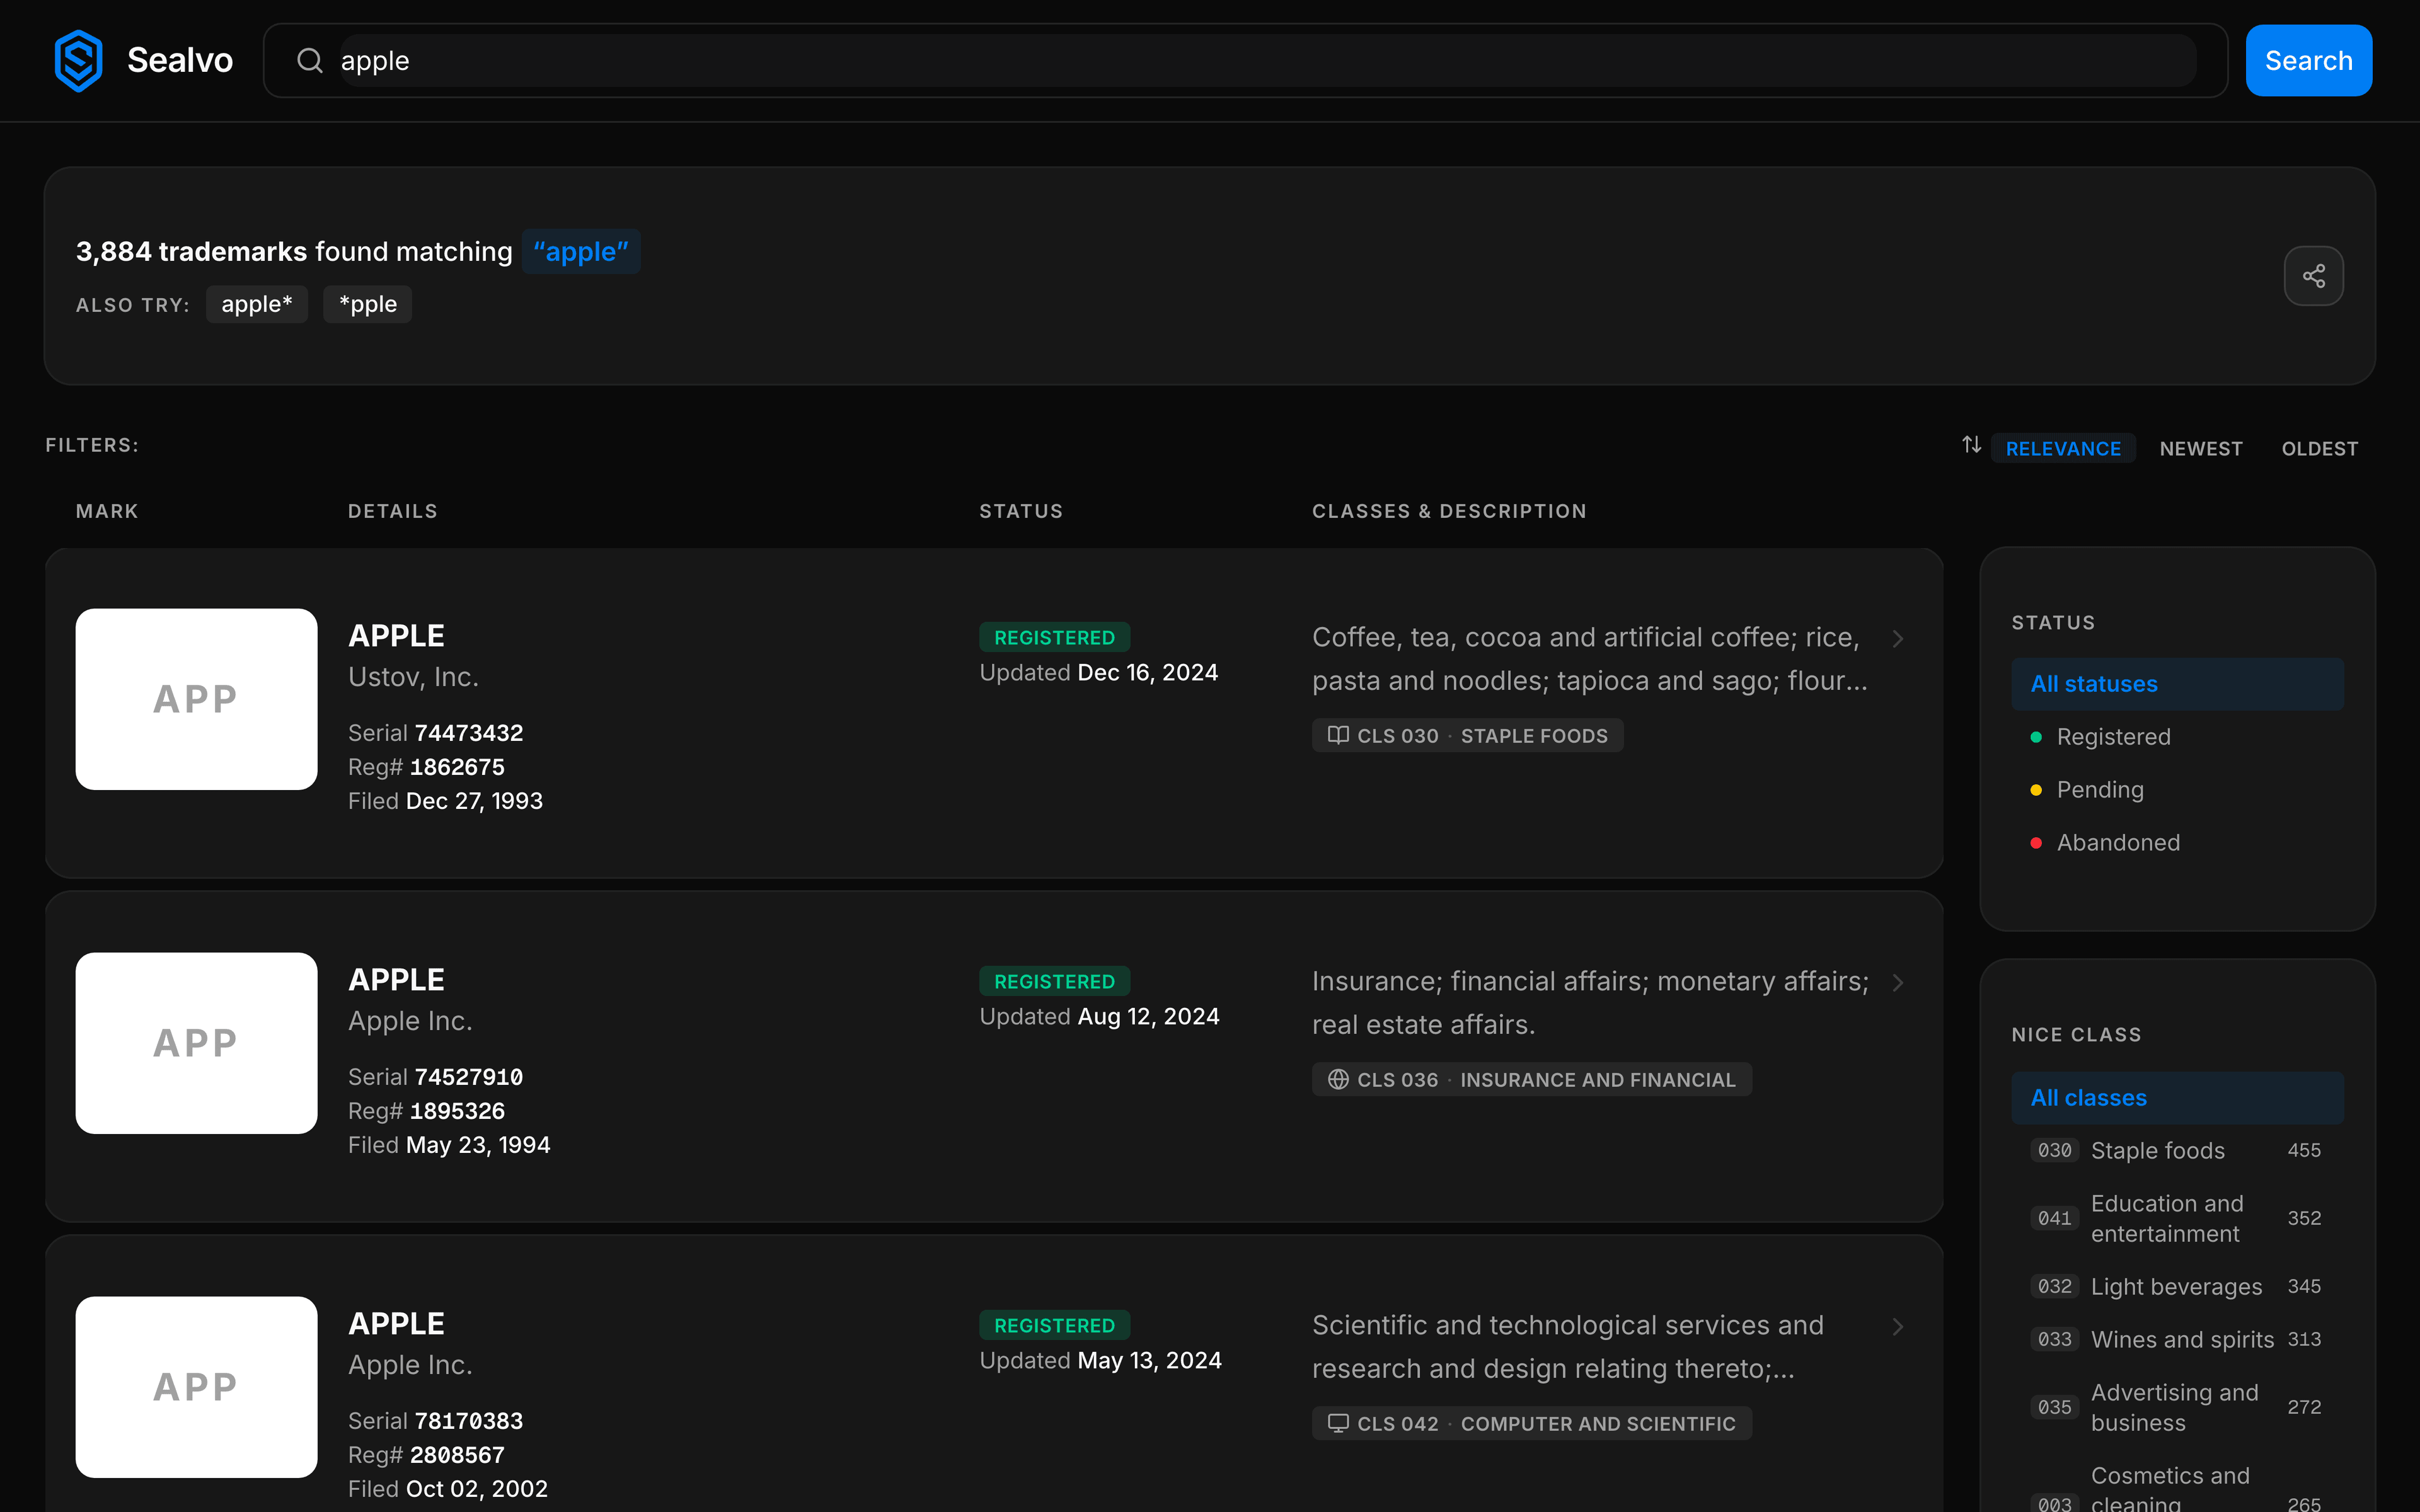Click the CLS 036 Insurance and Financial tag
The height and width of the screenshot is (1512, 2420).
coord(1531,1079)
